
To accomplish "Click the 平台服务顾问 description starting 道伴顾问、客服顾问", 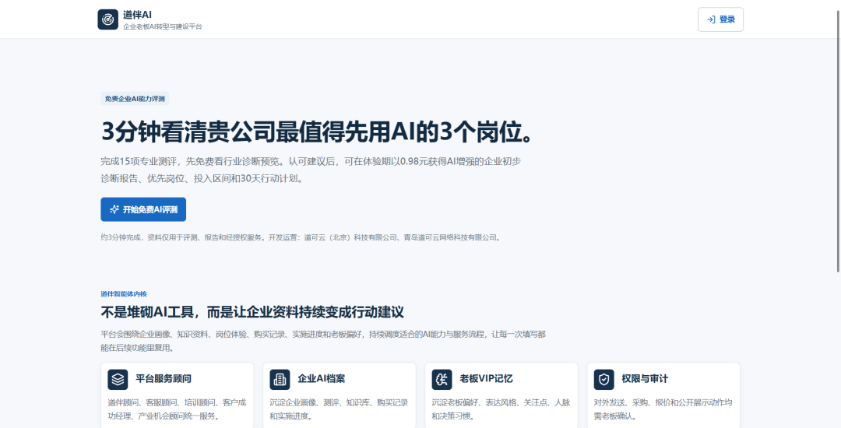I will point(177,409).
